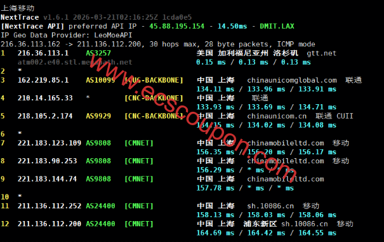Select hop 3 IP '162.219.85.1'

[43, 80]
